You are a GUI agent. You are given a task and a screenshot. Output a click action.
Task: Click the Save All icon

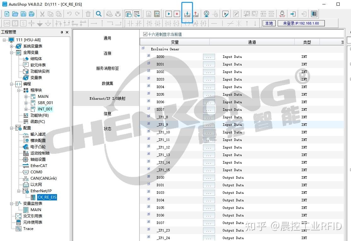tap(31, 14)
